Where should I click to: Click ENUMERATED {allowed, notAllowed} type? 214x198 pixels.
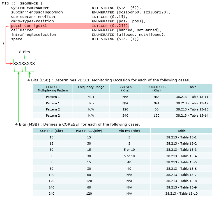(128, 35)
